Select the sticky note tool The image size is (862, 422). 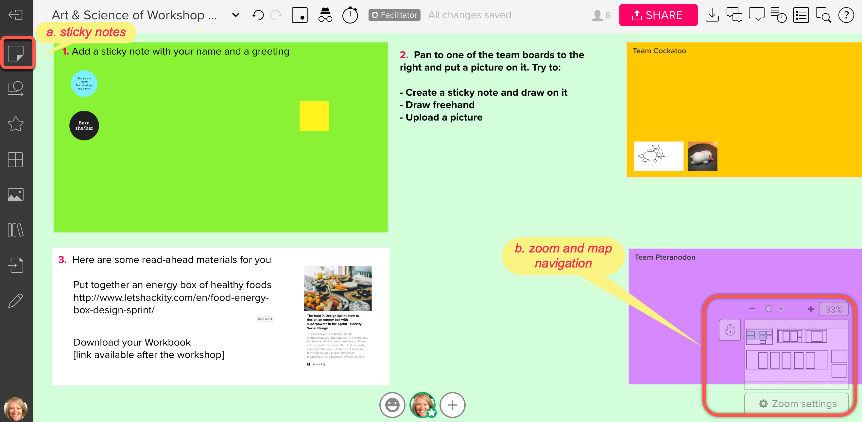tap(16, 53)
